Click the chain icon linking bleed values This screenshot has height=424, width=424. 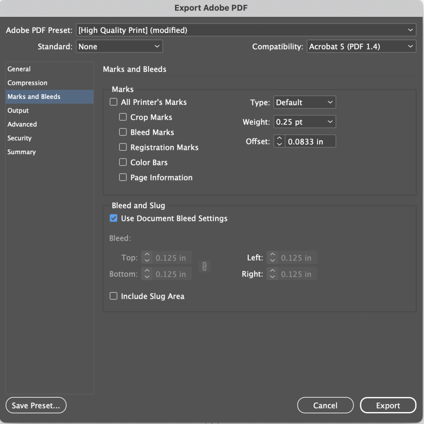204,266
